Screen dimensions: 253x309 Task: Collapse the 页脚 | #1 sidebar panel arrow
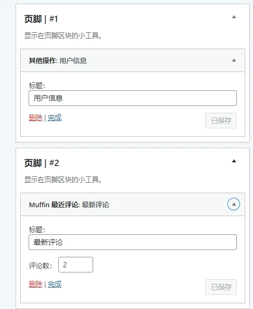pos(234,17)
